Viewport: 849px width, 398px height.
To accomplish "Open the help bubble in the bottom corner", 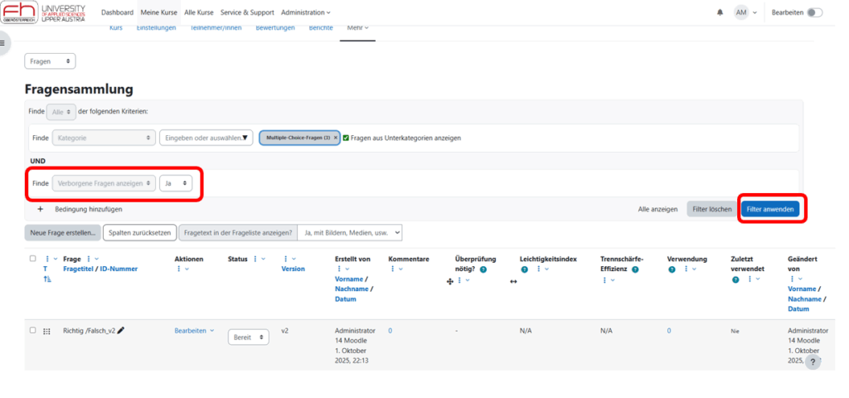I will click(813, 362).
